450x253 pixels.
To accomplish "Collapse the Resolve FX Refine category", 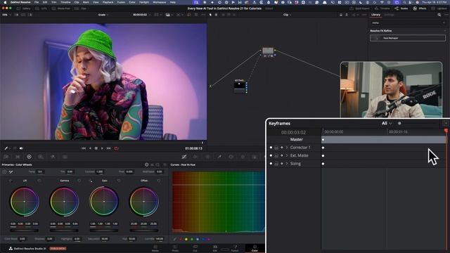I will coord(445,31).
